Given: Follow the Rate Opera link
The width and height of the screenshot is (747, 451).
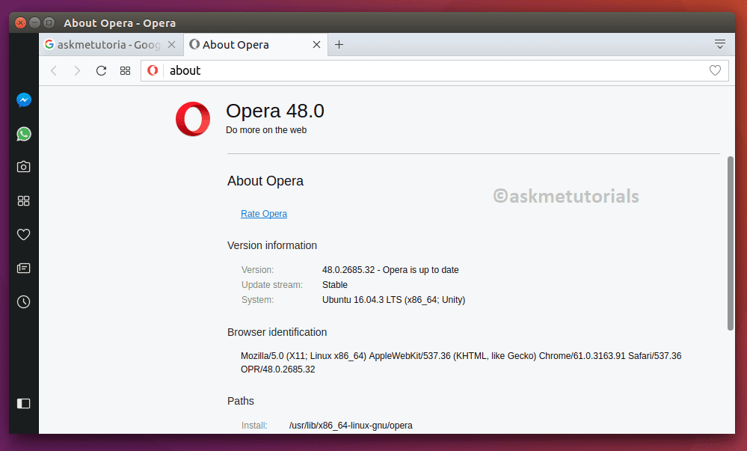Looking at the screenshot, I should point(264,214).
